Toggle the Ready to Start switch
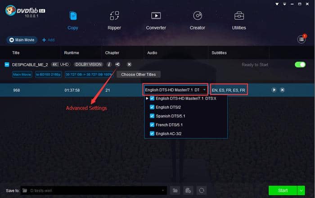Viewport: 315px width, 198px height. 300,65
